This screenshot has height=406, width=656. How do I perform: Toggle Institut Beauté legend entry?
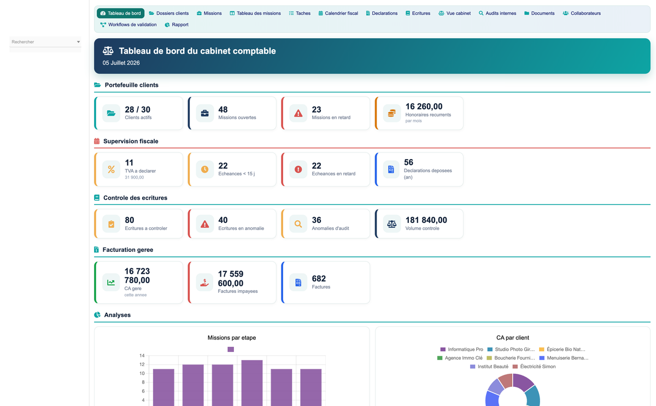[489, 367]
